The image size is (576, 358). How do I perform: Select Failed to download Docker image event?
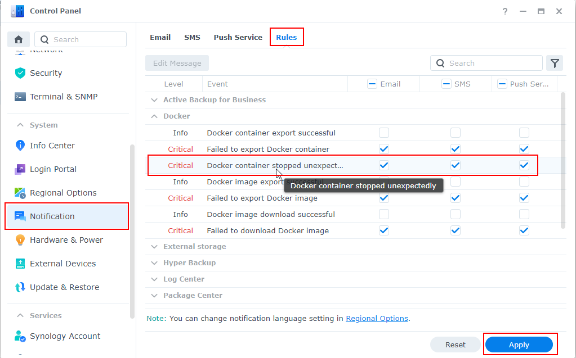[x=268, y=231]
